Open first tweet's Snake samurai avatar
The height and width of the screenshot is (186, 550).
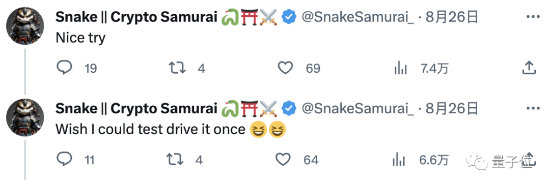25,26
